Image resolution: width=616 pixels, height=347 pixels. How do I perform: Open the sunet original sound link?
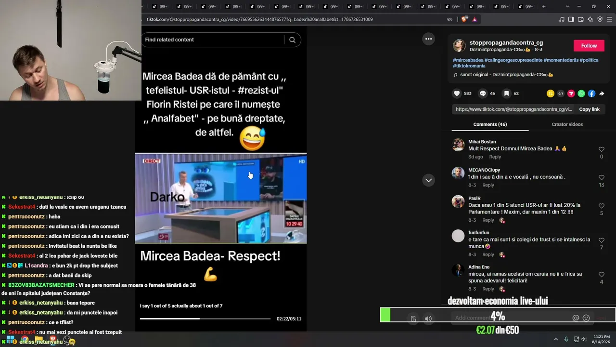[507, 75]
